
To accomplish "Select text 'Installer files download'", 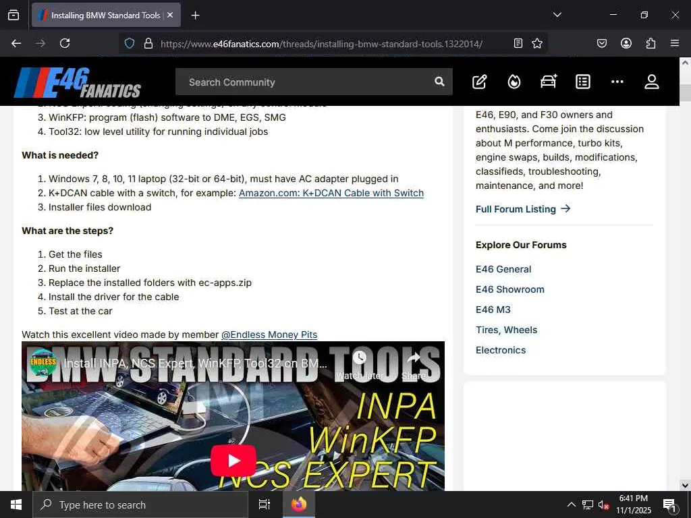I will coord(100,207).
